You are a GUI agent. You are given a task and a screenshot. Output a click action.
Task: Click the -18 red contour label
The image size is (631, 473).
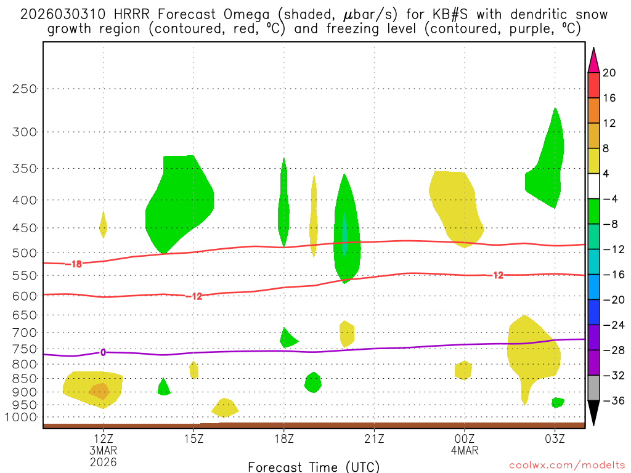tap(75, 264)
